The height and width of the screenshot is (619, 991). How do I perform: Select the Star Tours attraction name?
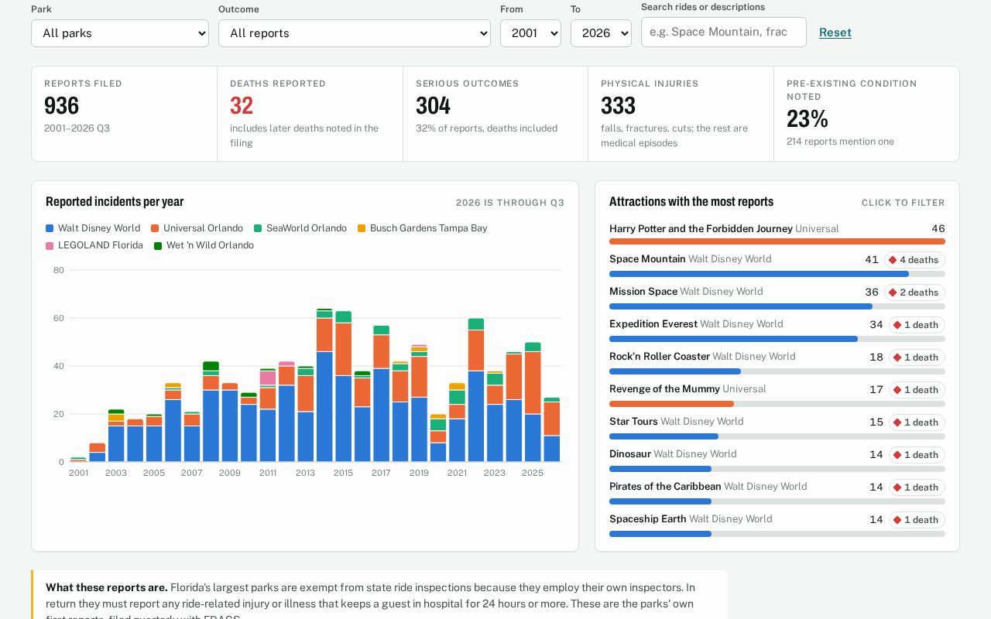tap(633, 422)
